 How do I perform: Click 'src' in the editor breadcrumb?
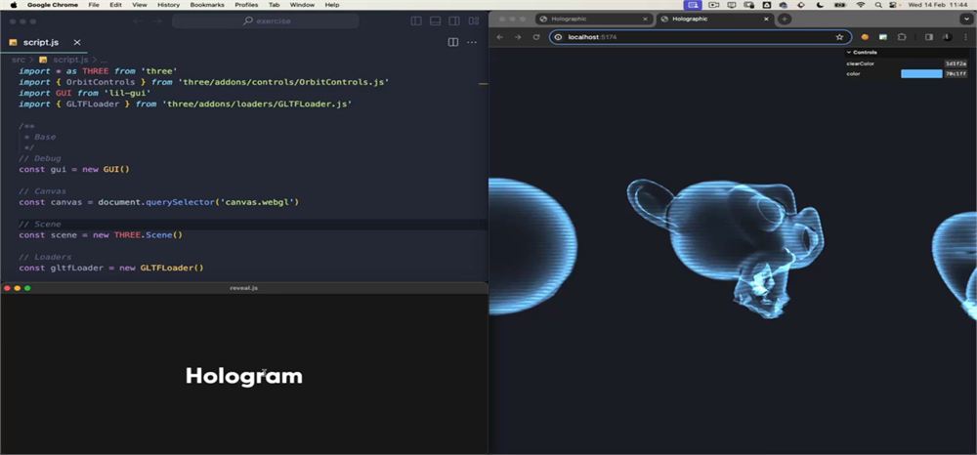(x=18, y=60)
